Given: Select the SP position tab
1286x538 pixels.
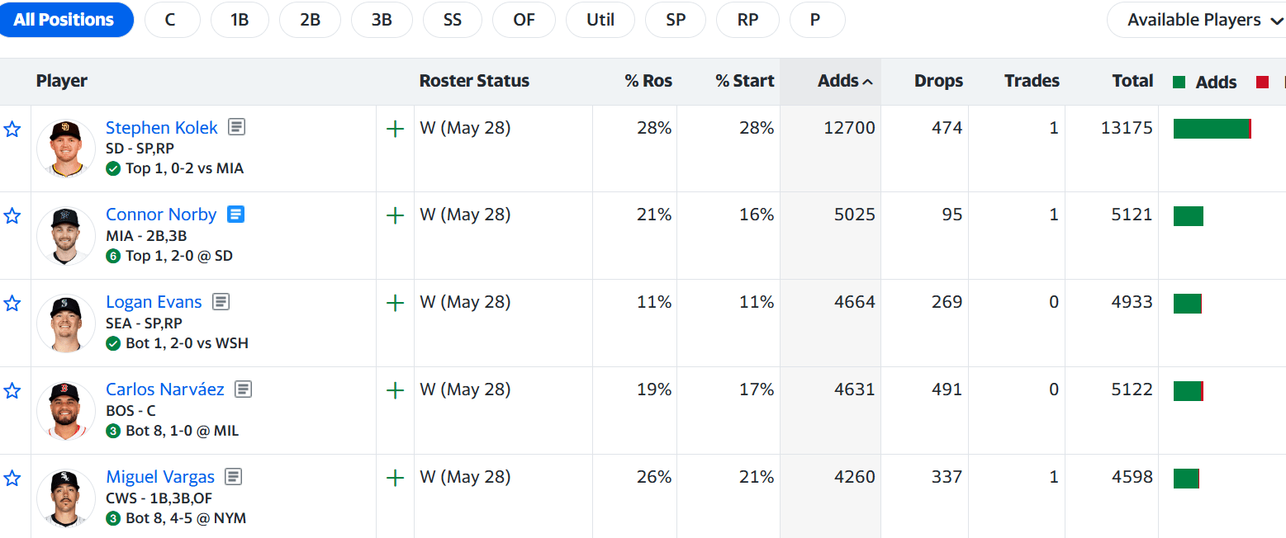Looking at the screenshot, I should tap(676, 20).
